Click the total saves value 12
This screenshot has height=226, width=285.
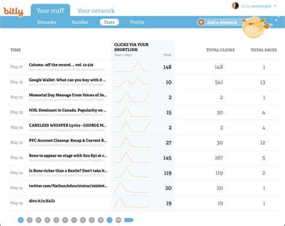(263, 143)
